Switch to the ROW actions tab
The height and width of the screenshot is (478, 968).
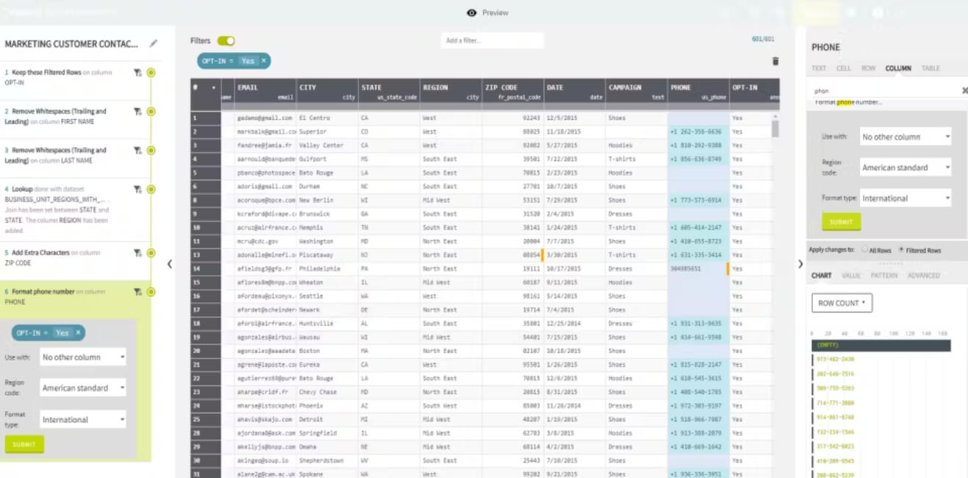pos(869,68)
